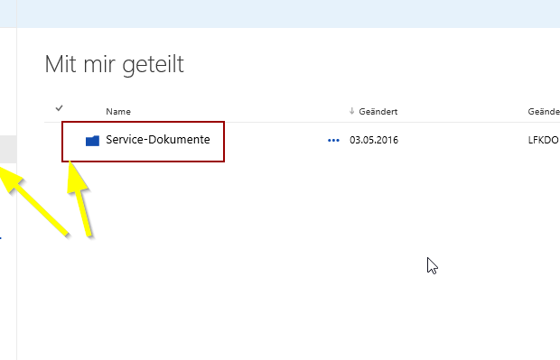Open the Service-Dokumente folder name link
The height and width of the screenshot is (360, 560).
158,140
